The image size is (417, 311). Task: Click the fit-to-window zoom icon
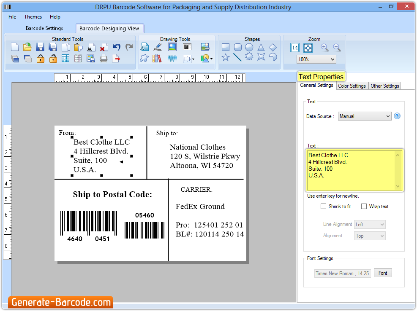[308, 48]
